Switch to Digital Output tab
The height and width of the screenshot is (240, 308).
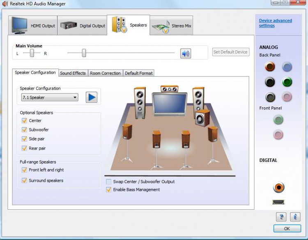click(82, 25)
